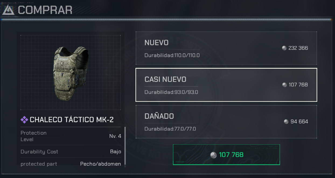Click the CHALECO TÁCTICO MK-2 item name

point(72,120)
